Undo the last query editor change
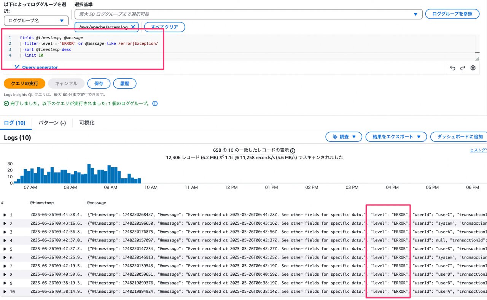Image resolution: width=487 pixels, height=300 pixels. point(452,68)
